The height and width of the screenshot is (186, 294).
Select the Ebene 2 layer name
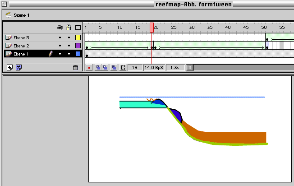pos(21,46)
